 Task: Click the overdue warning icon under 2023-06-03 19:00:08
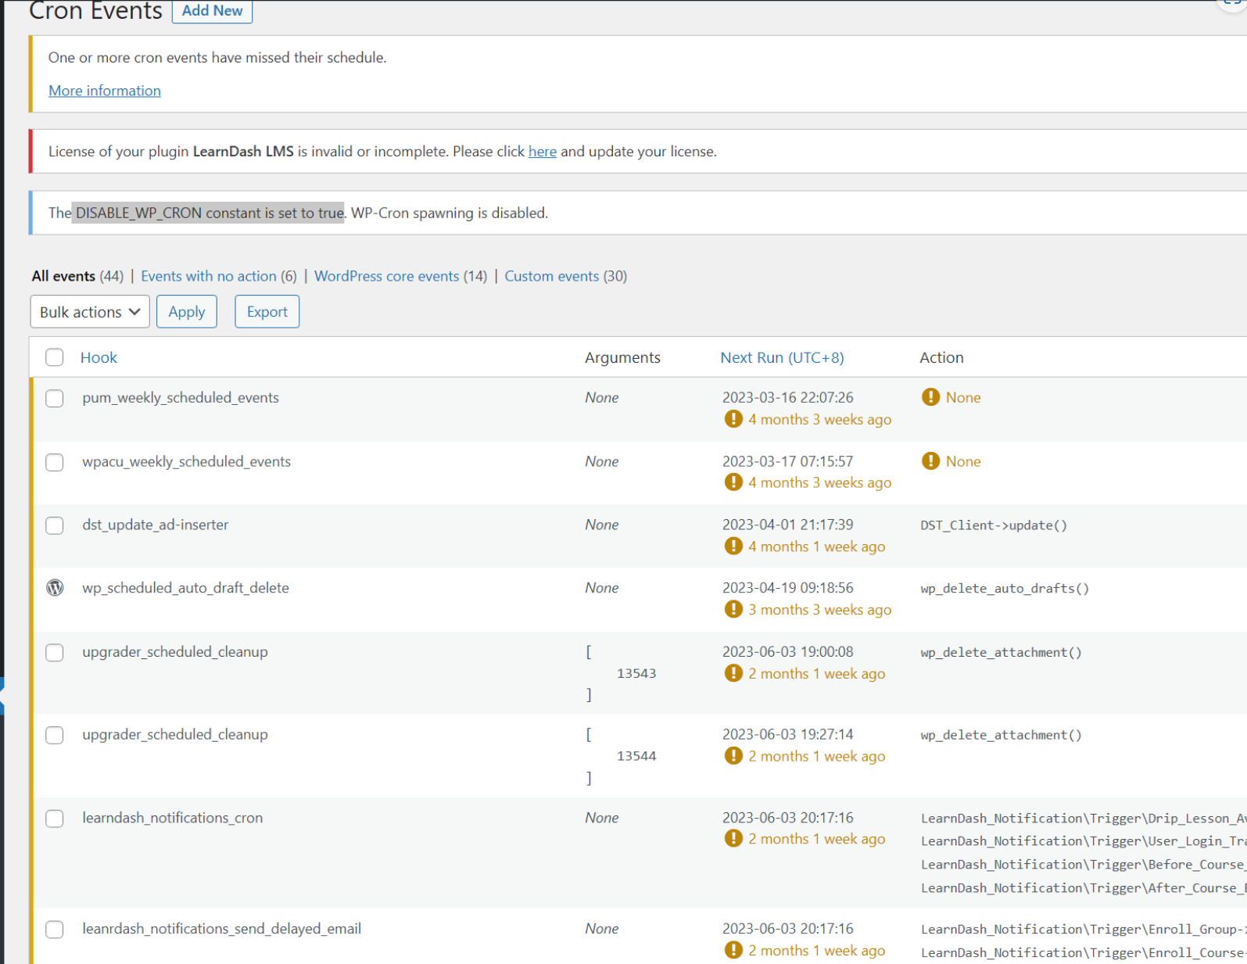[733, 673]
